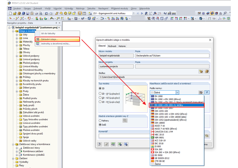The image size is (238, 168).
Task: Click the help icon in dialog bottom
Action: tap(100, 144)
